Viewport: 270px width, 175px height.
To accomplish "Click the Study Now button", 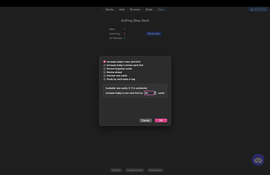I will [154, 34].
